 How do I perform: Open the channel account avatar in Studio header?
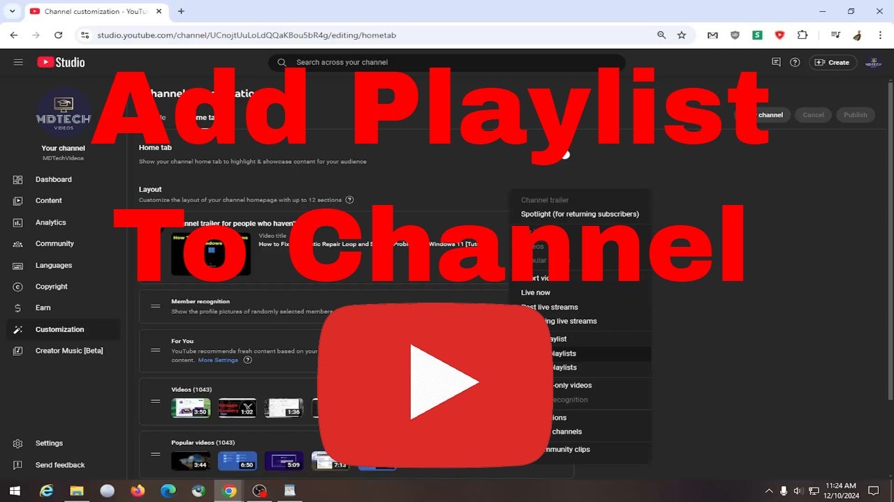click(x=873, y=62)
